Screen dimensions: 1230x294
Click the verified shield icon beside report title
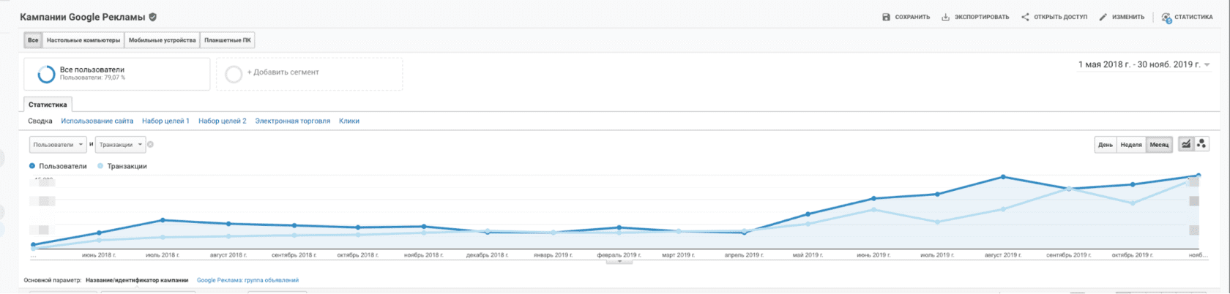pyautogui.click(x=153, y=17)
